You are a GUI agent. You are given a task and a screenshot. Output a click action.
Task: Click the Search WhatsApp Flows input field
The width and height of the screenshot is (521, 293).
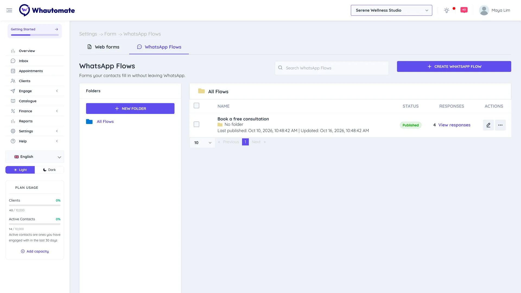point(332,68)
